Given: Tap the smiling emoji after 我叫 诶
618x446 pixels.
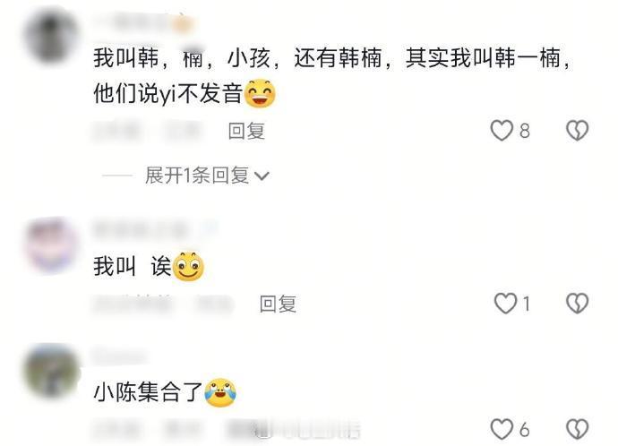Looking at the screenshot, I should [x=188, y=266].
